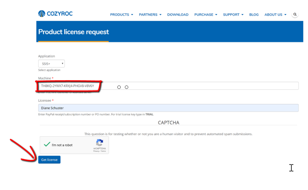The width and height of the screenshot is (308, 190).
Task: Expand the PARTNERS menu
Action: (x=150, y=15)
